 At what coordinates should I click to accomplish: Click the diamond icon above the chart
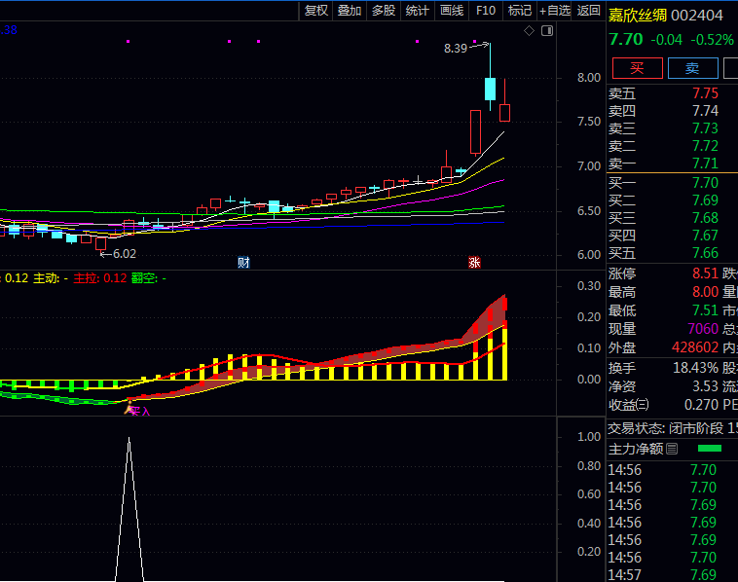coord(529,31)
